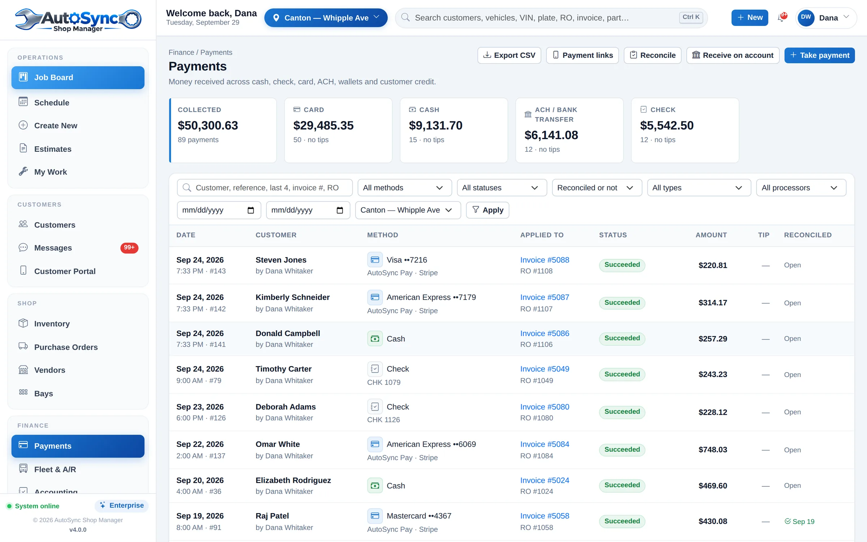Viewport: 867px width, 542px height.
Task: Click the Purchase Orders truck icon
Action: [x=23, y=346]
